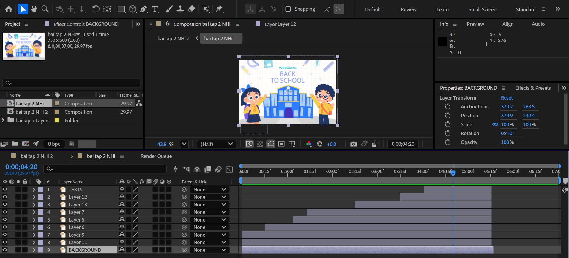Reset the Layer Transform properties
The image size is (569, 258).
(507, 98)
